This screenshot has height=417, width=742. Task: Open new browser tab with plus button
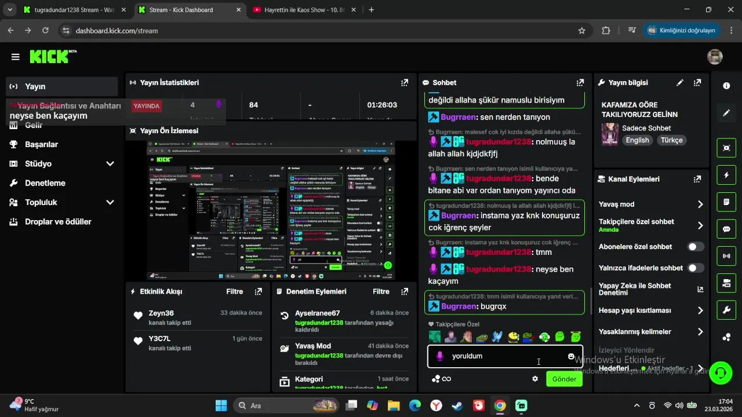point(372,10)
